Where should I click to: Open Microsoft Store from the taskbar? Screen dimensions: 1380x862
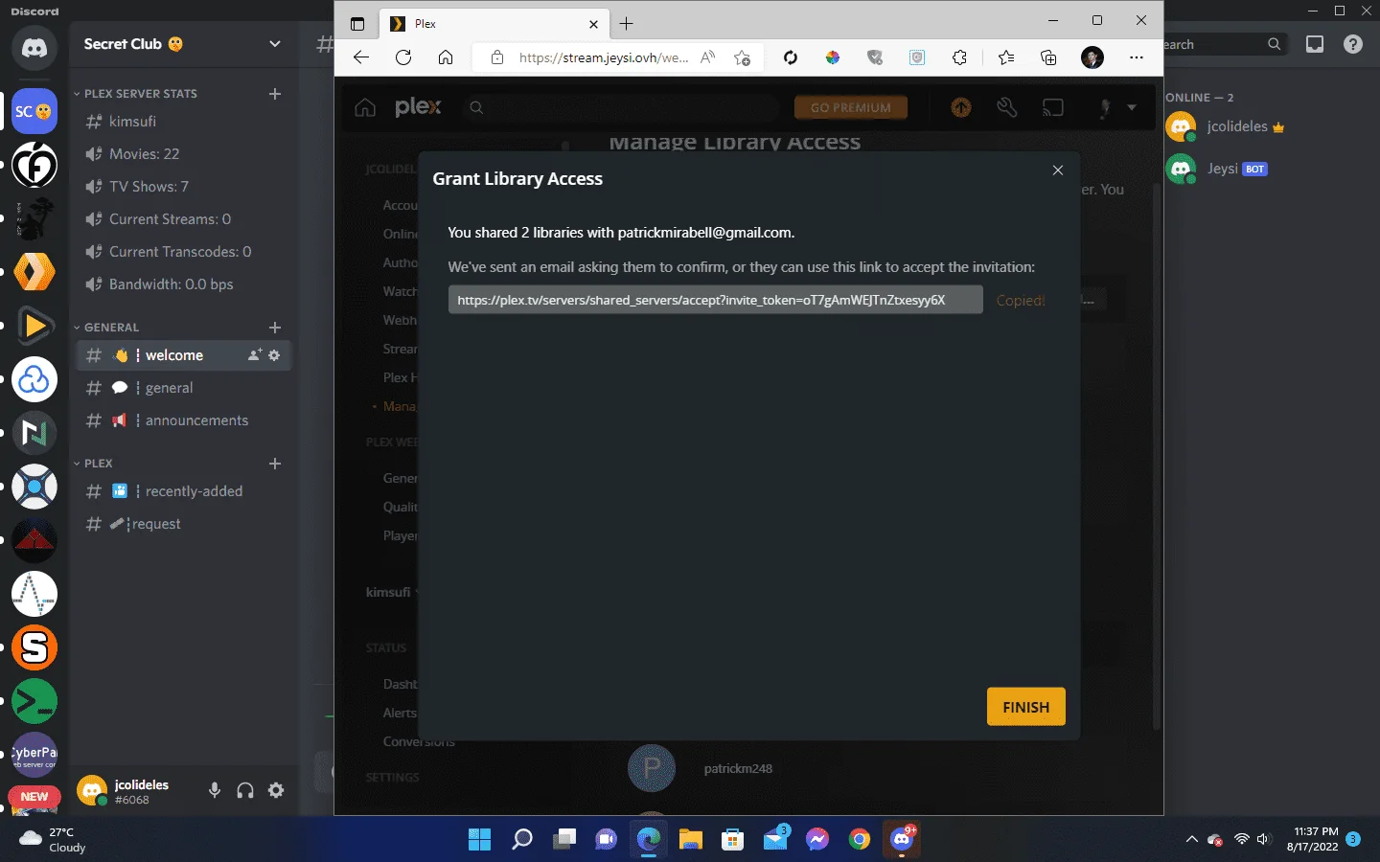point(733,839)
